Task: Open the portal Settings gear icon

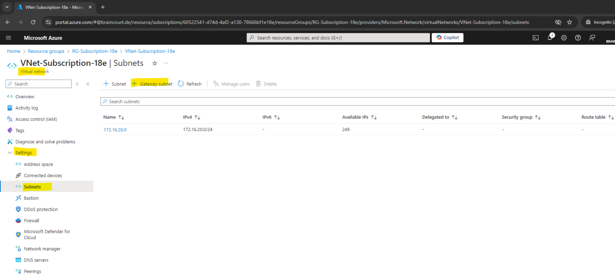Action: [x=564, y=37]
